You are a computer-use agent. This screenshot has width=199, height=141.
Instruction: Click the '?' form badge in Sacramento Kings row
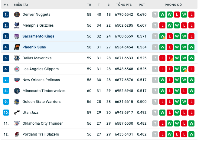coord(155,36)
